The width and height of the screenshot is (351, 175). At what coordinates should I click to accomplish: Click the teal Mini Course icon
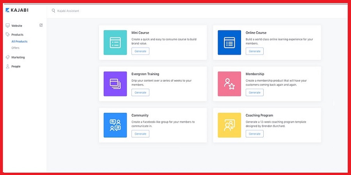(x=115, y=42)
